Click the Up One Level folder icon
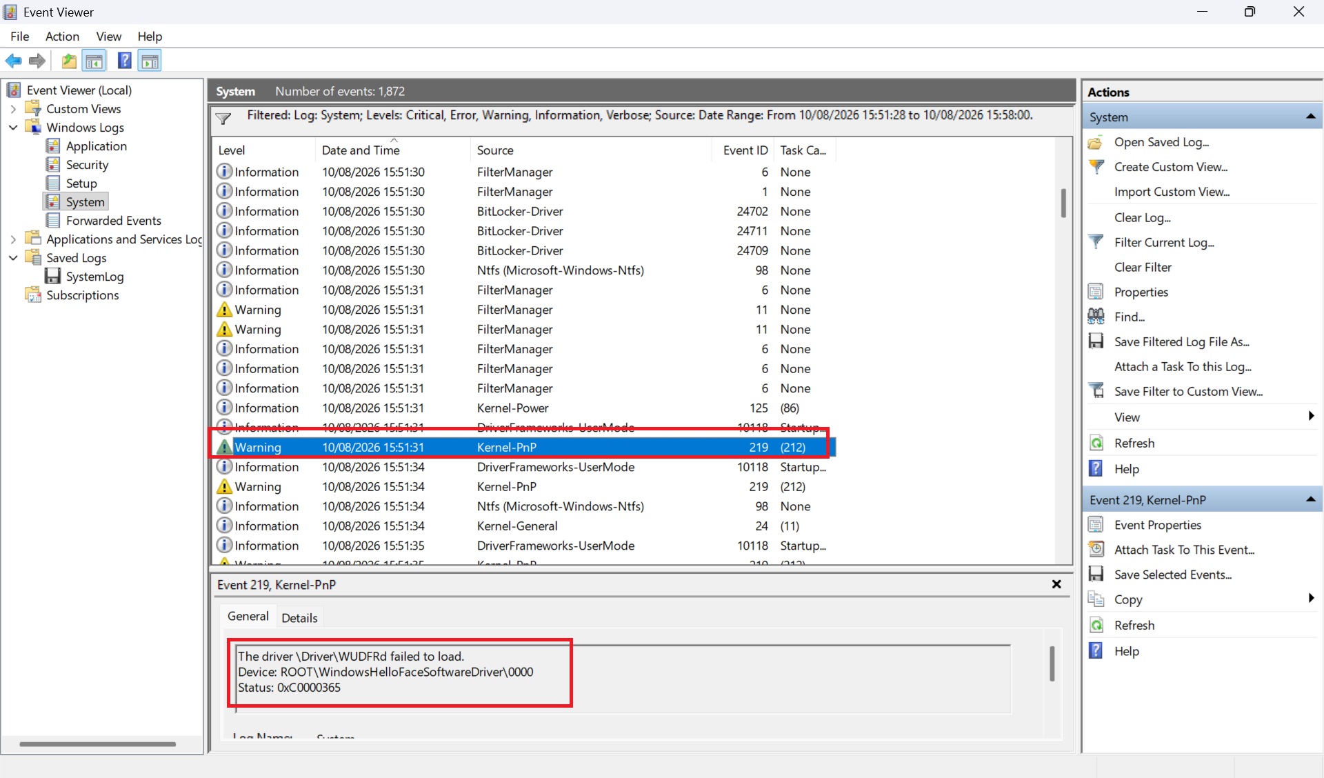Viewport: 1324px width, 778px height. click(x=69, y=61)
